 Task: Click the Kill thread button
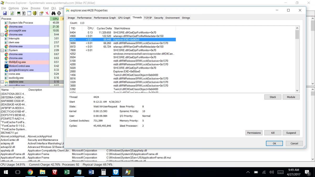click(273, 133)
